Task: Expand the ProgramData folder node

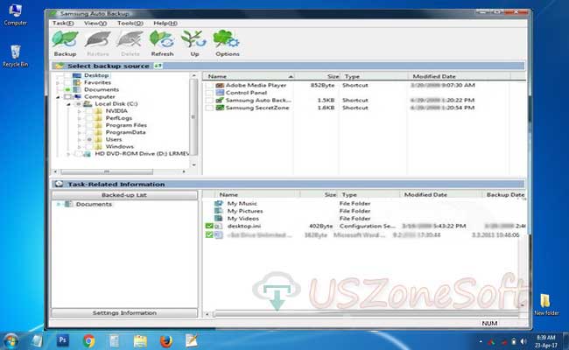Action: tap(80, 132)
